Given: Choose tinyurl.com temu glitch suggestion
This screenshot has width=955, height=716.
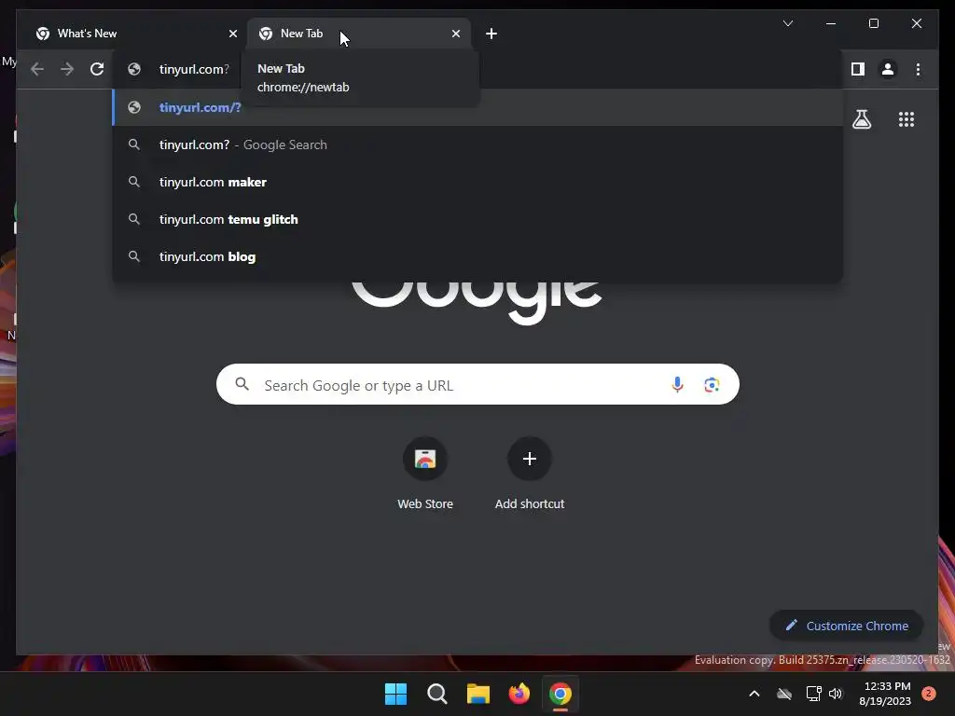Looking at the screenshot, I should click(478, 219).
